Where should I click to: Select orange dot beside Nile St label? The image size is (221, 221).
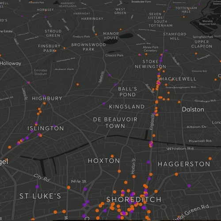coord(69,187)
